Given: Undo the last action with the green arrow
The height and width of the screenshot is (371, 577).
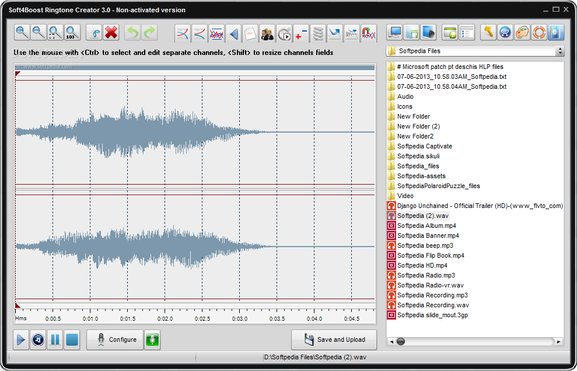Looking at the screenshot, I should click(132, 32).
